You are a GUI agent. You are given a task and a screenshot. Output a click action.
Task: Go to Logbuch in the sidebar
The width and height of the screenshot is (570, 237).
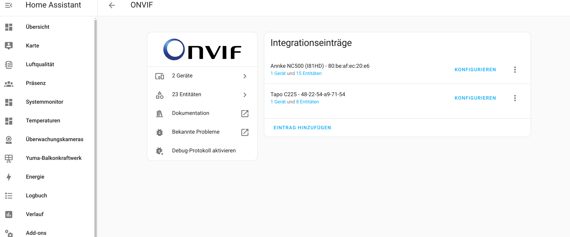(x=36, y=195)
